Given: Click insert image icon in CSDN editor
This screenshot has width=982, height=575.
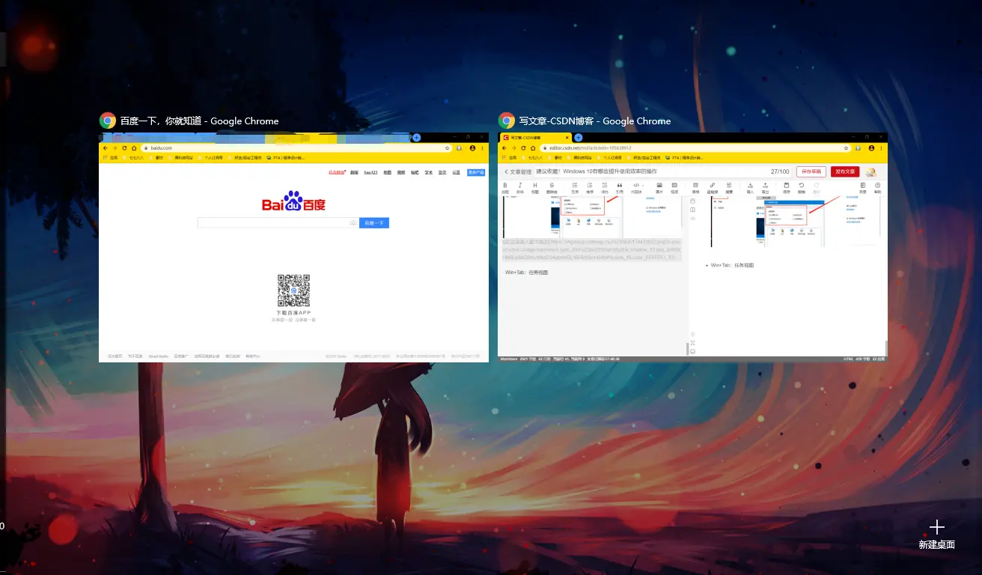Looking at the screenshot, I should pyautogui.click(x=659, y=185).
